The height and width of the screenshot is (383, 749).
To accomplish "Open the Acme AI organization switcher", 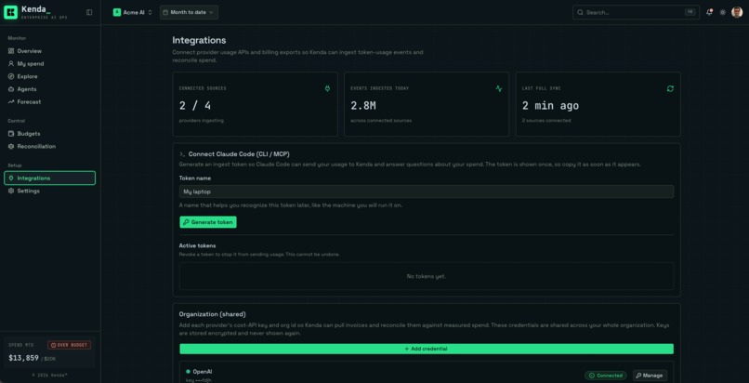I will click(132, 12).
